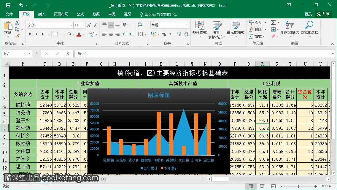Click the Copy icon
337x190 pixels.
coord(17,29)
